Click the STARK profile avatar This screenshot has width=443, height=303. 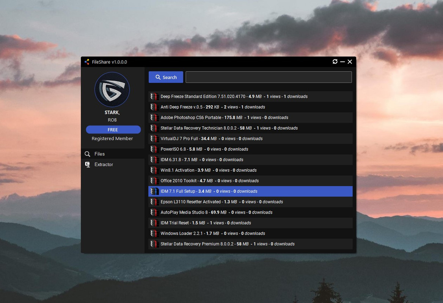112,89
